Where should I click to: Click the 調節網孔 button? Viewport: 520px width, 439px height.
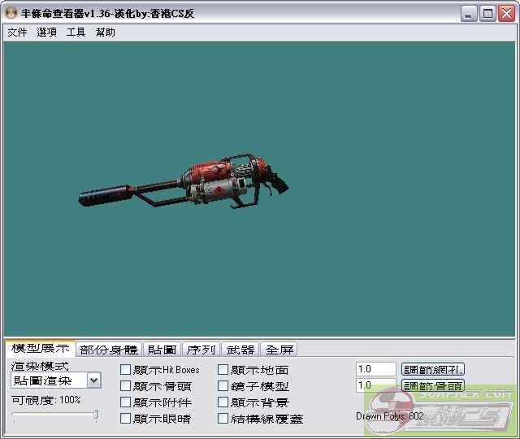(x=433, y=370)
